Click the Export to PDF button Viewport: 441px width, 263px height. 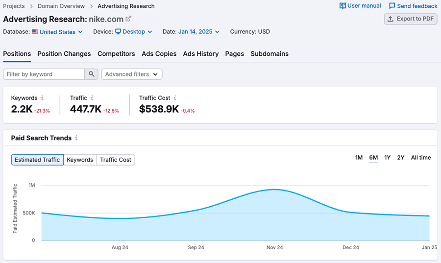tap(411, 19)
